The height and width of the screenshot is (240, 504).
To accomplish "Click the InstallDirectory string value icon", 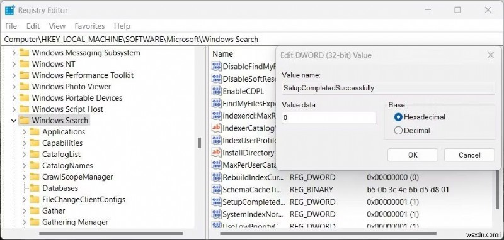I will click(x=217, y=153).
